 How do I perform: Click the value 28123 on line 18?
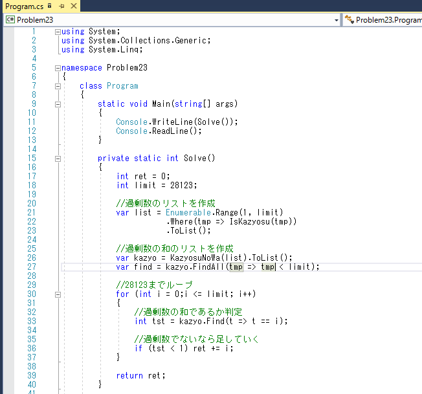pyautogui.click(x=181, y=186)
